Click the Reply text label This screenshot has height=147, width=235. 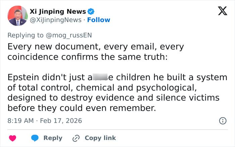[x=53, y=138]
